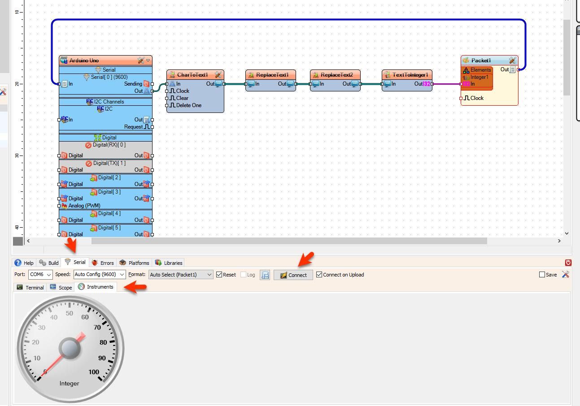Check the Save checkbox
The image size is (580, 406).
[x=542, y=274]
